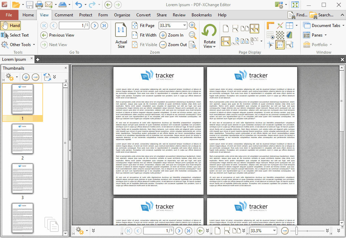This screenshot has height=238, width=346.
Task: Click the scanner icon in quick toolbar
Action: [x=63, y=5]
